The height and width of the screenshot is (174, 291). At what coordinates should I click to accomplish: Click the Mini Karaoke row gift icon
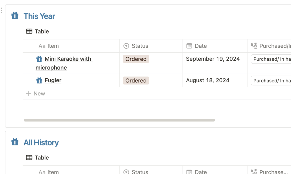(39, 59)
